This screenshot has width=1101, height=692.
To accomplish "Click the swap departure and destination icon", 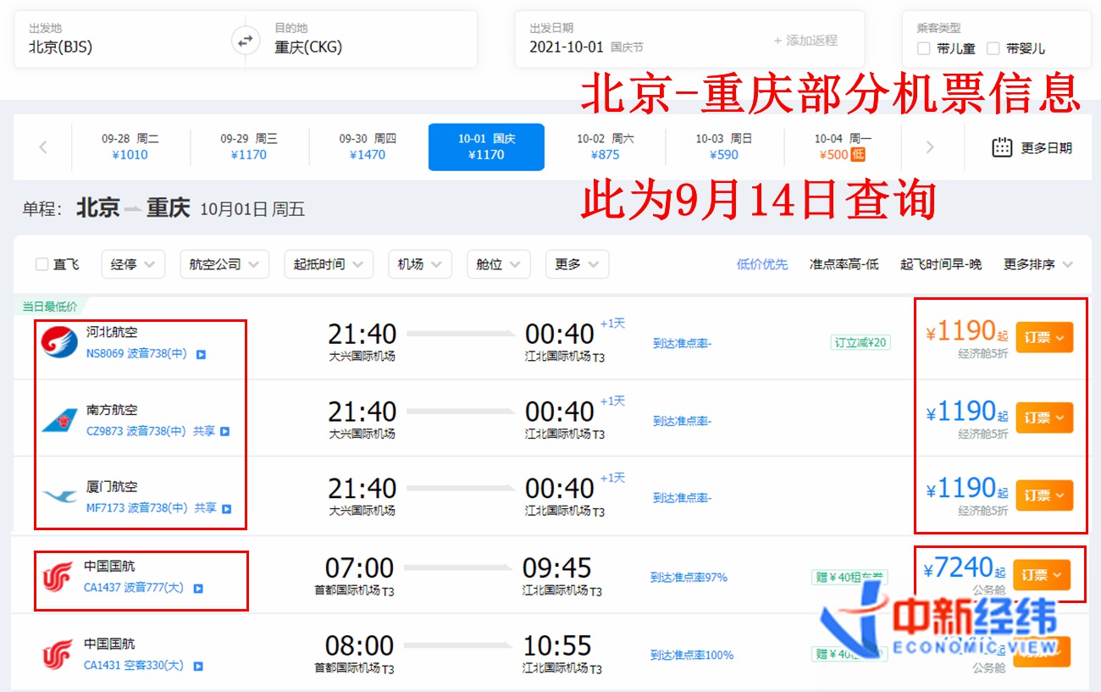I will pyautogui.click(x=245, y=41).
